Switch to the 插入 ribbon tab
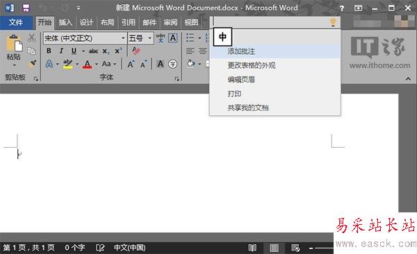417x254 pixels. click(65, 22)
